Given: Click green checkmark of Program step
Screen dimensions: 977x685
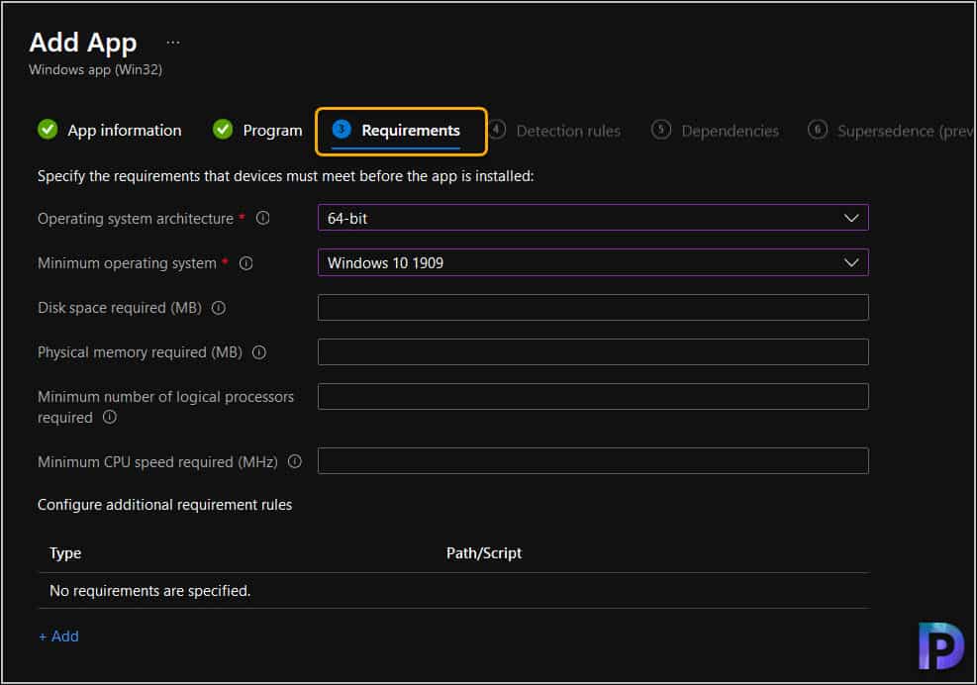Looking at the screenshot, I should pyautogui.click(x=223, y=130).
